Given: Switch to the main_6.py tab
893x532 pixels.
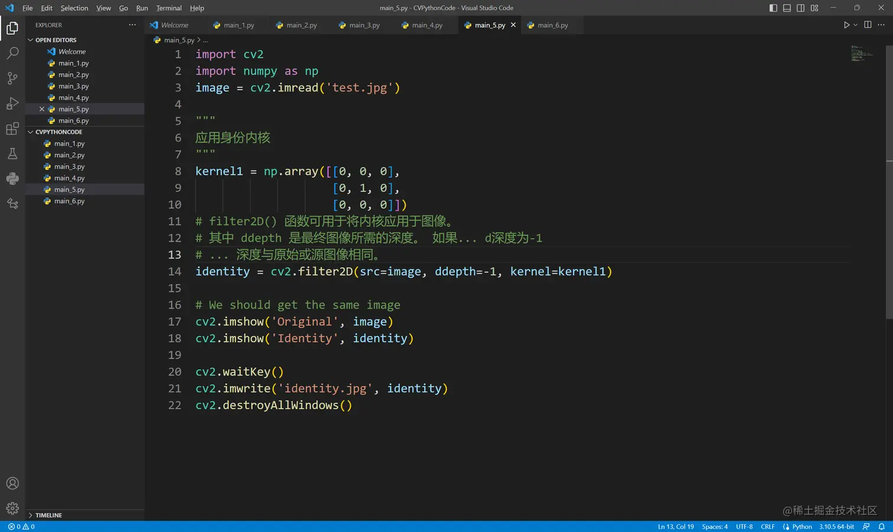Looking at the screenshot, I should (x=553, y=25).
